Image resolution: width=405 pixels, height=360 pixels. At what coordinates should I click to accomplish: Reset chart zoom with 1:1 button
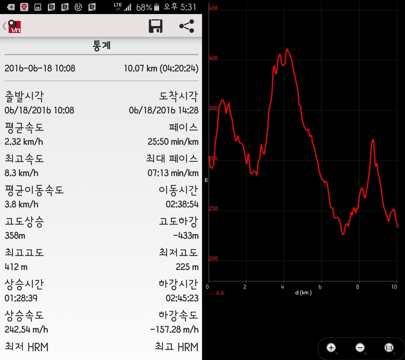tap(389, 348)
